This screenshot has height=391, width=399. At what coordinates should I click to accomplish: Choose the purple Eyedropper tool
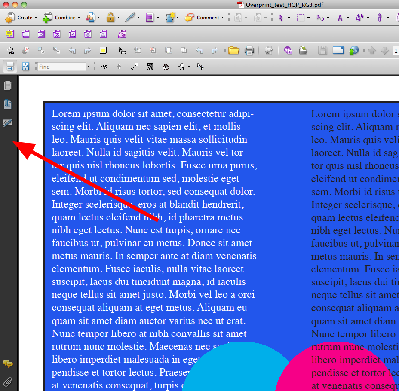click(379, 18)
